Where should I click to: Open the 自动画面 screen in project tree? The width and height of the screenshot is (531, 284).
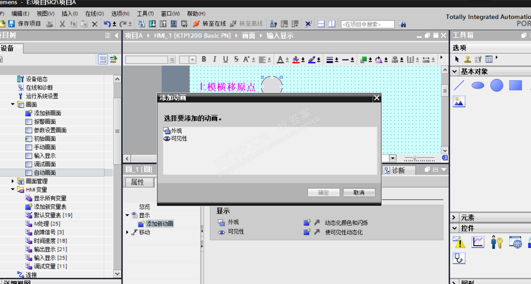45,173
